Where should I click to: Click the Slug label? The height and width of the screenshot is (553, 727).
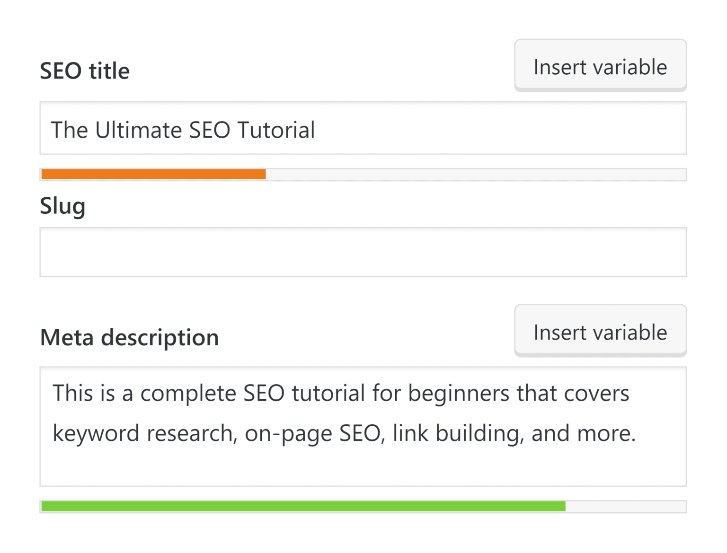pos(63,205)
